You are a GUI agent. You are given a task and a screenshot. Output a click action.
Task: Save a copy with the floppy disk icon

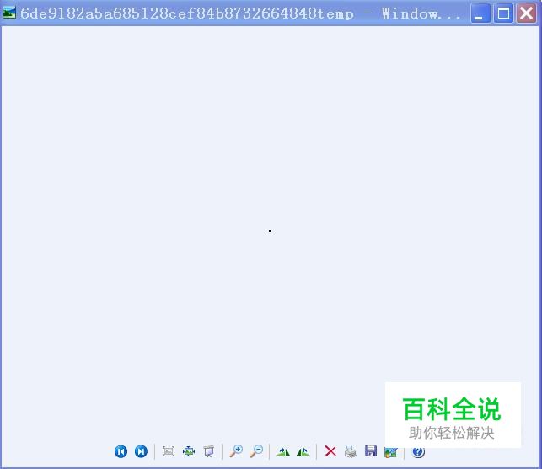click(x=371, y=451)
